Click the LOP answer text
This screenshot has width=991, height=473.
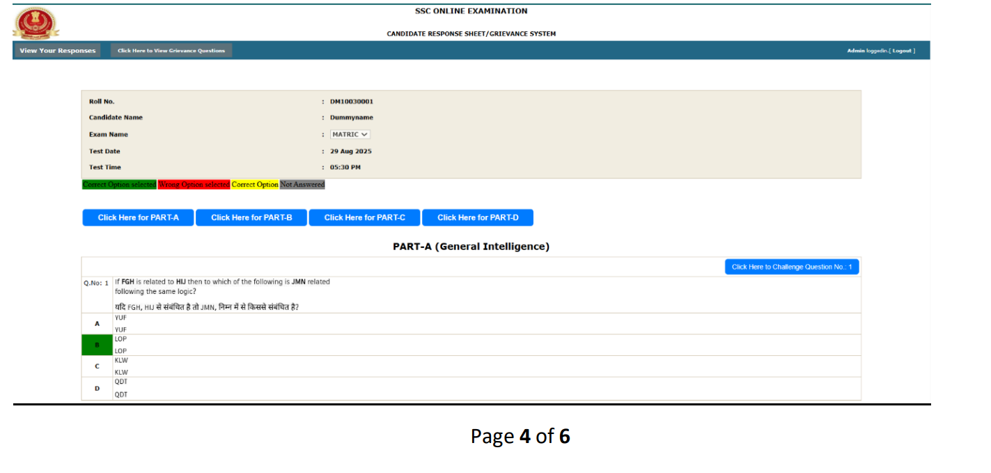[x=120, y=339]
